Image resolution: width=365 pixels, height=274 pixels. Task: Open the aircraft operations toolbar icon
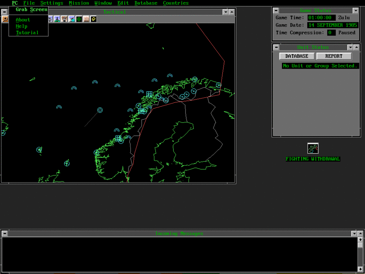coord(71,19)
